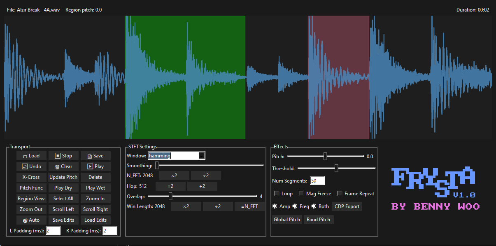Screen dimensions: 496x246
Task: Click the Region pitch: 0.0 label
Action: 84,10
